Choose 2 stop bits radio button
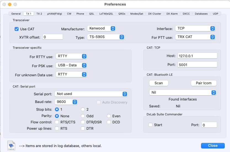The height and width of the screenshot is (152, 230). 83,109
